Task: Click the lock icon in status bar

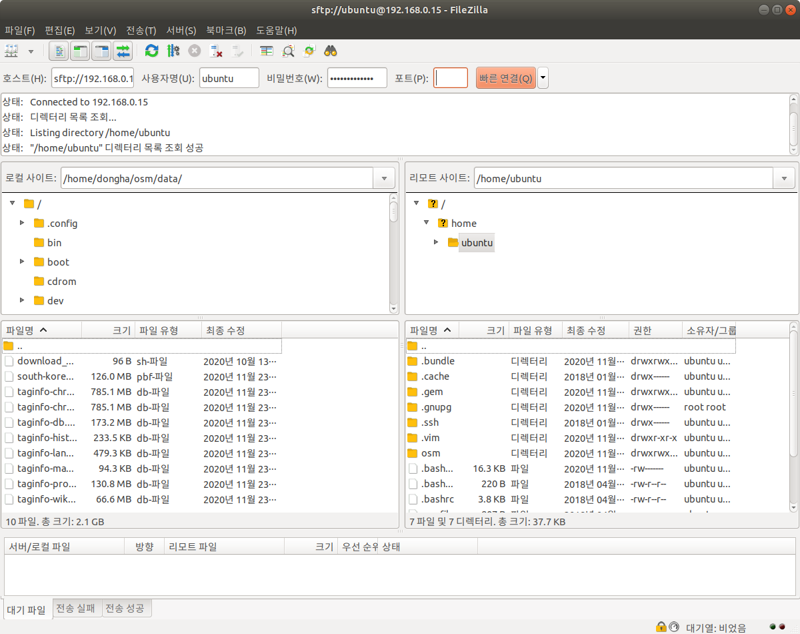Action: [661, 627]
